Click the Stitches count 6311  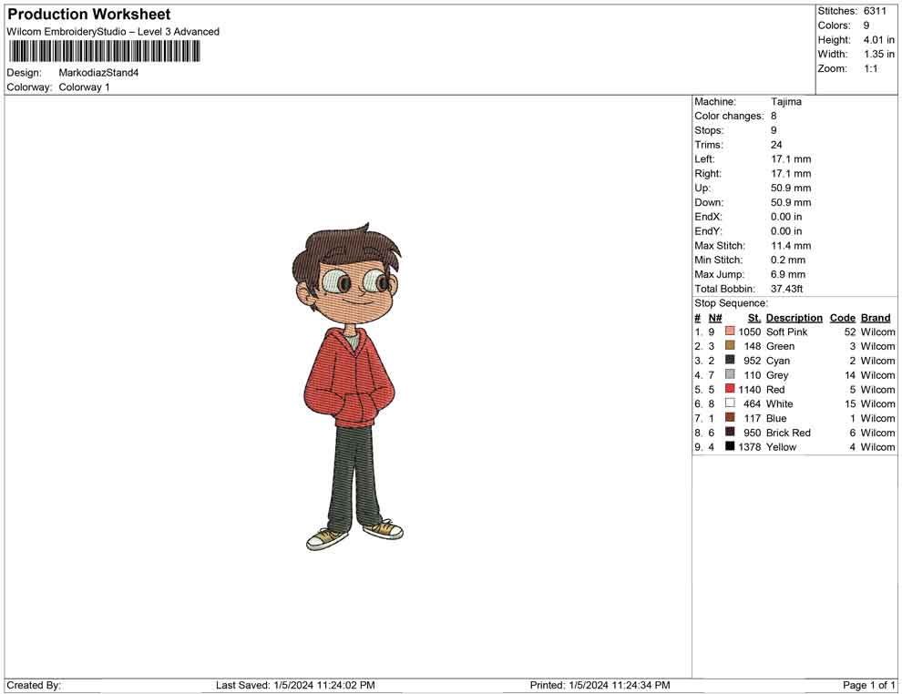point(875,12)
